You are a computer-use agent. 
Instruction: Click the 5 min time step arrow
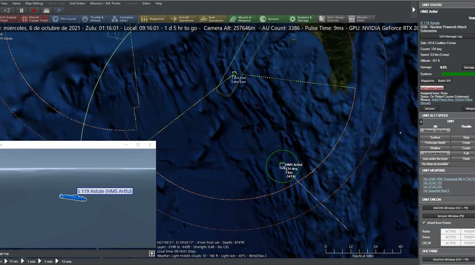tap(39, 261)
